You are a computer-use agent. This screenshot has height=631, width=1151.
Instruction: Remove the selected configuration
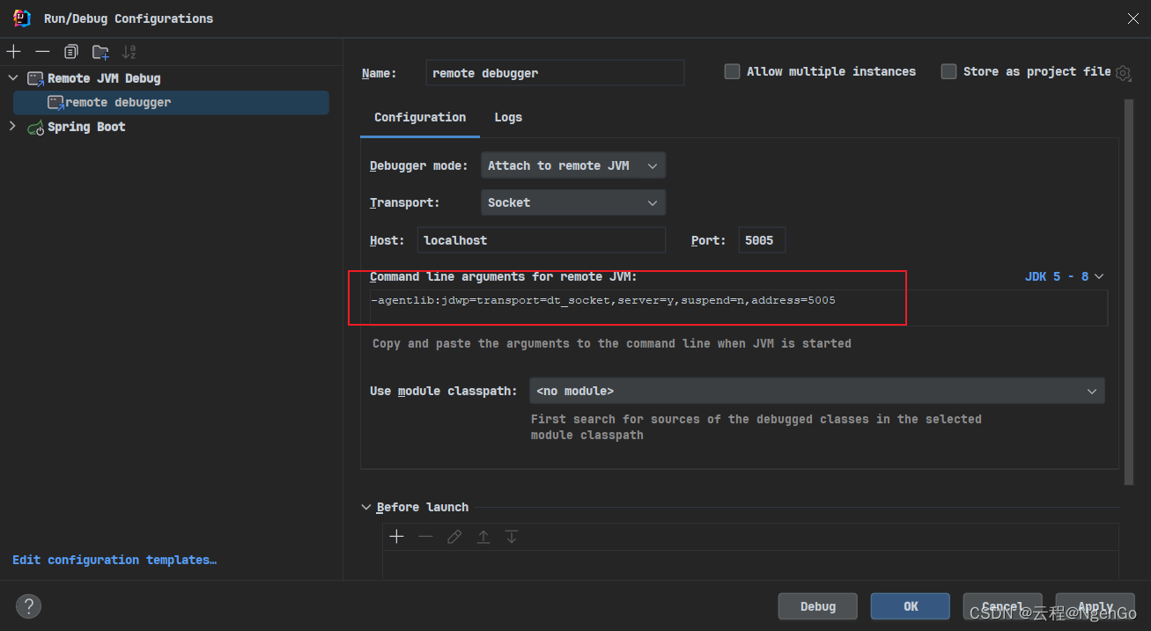pos(42,51)
